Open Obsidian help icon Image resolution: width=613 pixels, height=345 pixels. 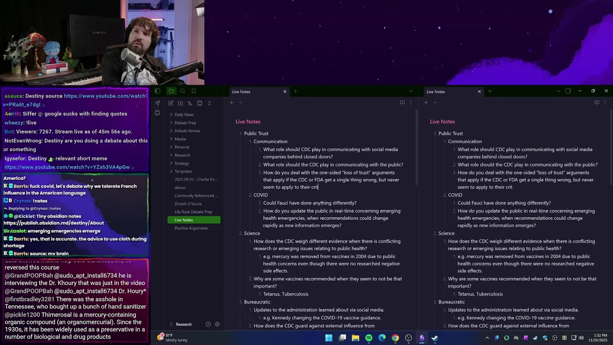tap(208, 324)
